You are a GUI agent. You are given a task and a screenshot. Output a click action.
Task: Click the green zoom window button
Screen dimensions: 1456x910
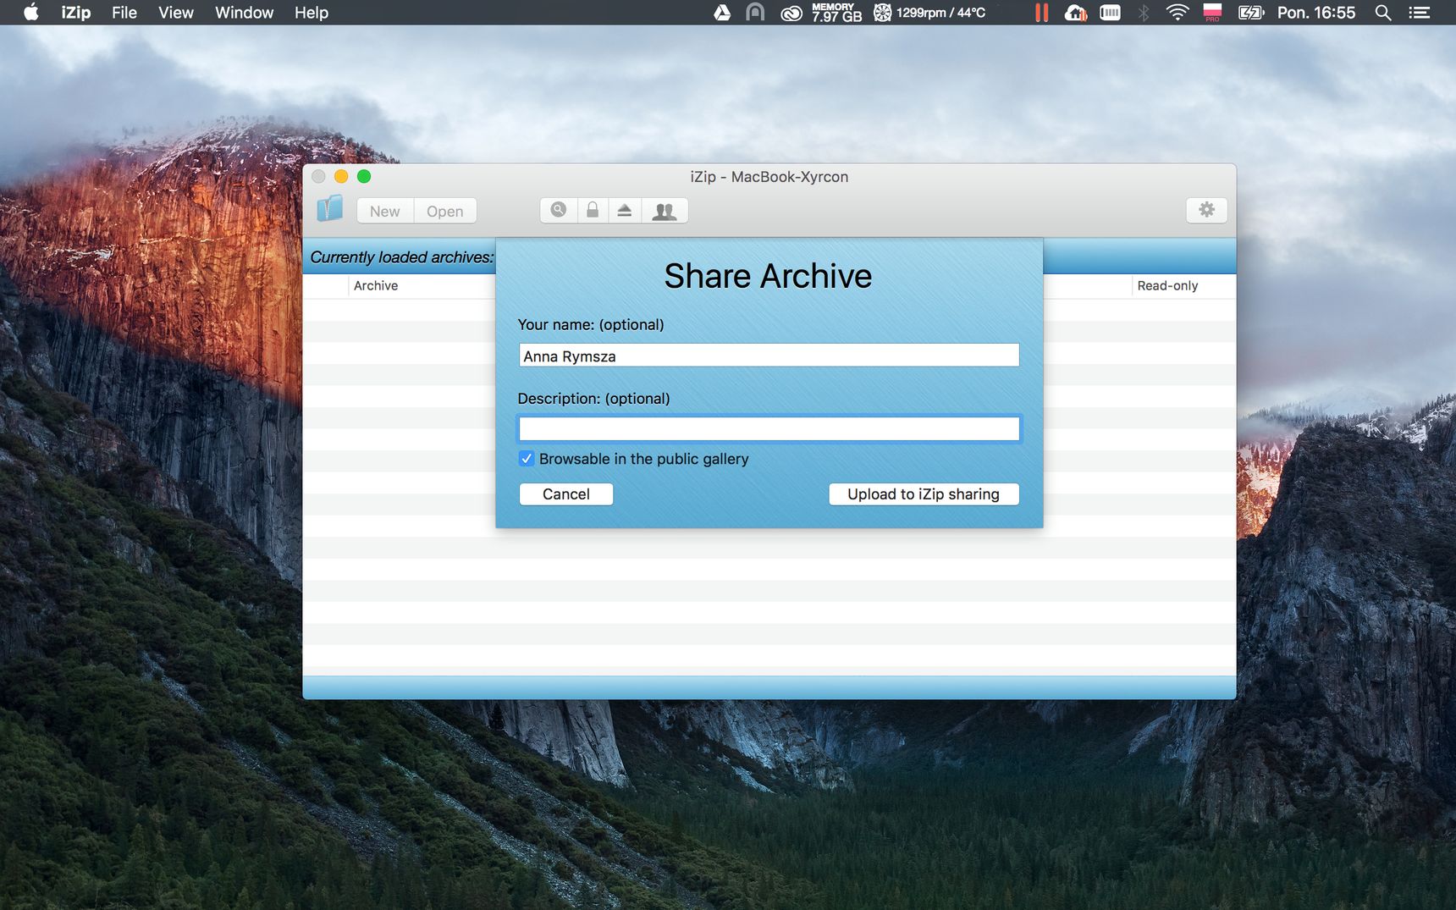364,176
